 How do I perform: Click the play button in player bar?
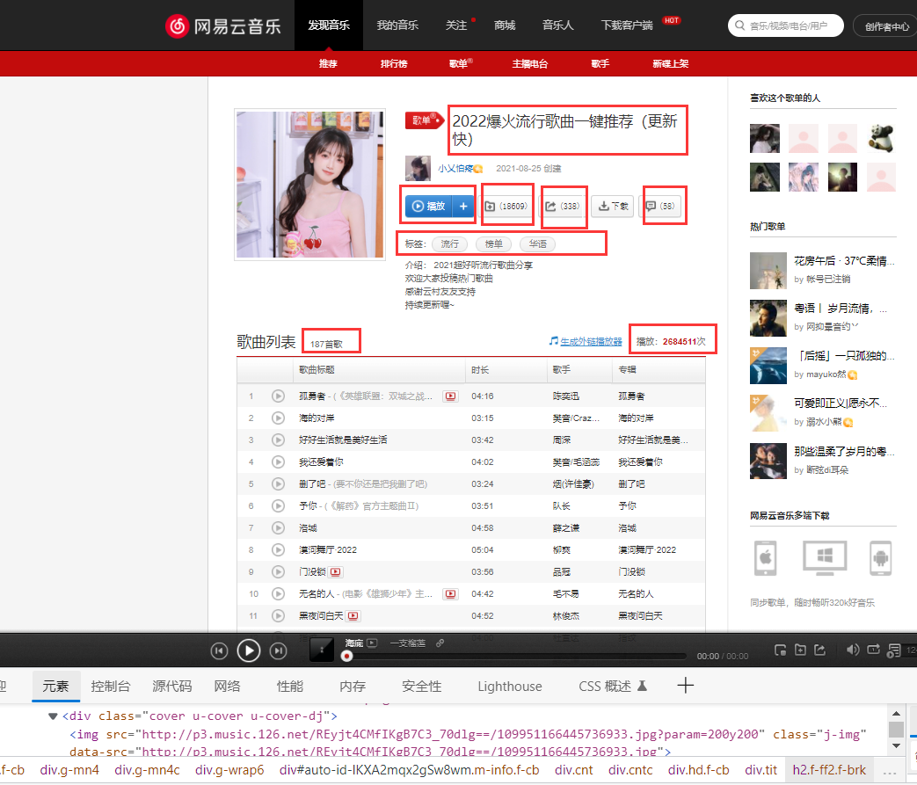(x=249, y=651)
